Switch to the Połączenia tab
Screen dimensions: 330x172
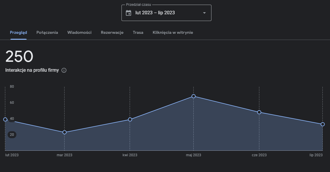point(47,33)
